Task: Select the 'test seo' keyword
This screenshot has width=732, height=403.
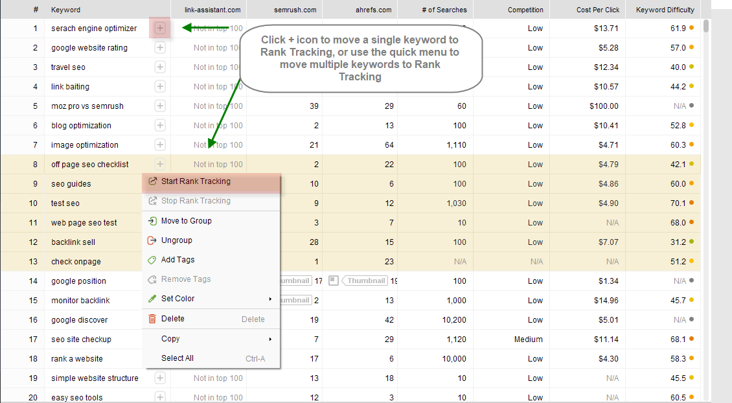Action: tap(65, 203)
